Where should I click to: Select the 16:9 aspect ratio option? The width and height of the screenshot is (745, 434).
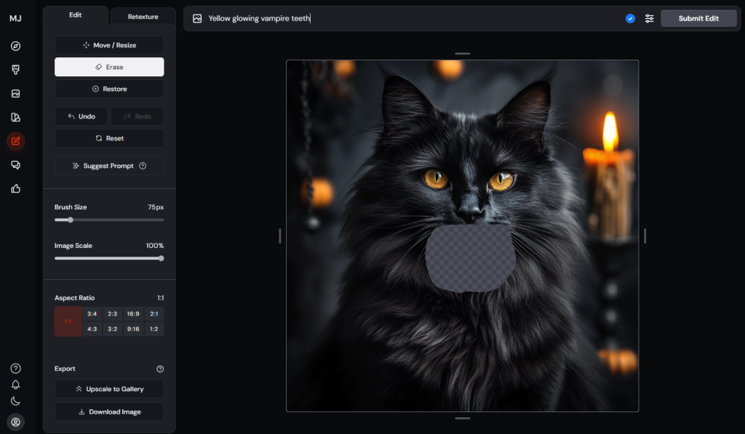click(133, 314)
